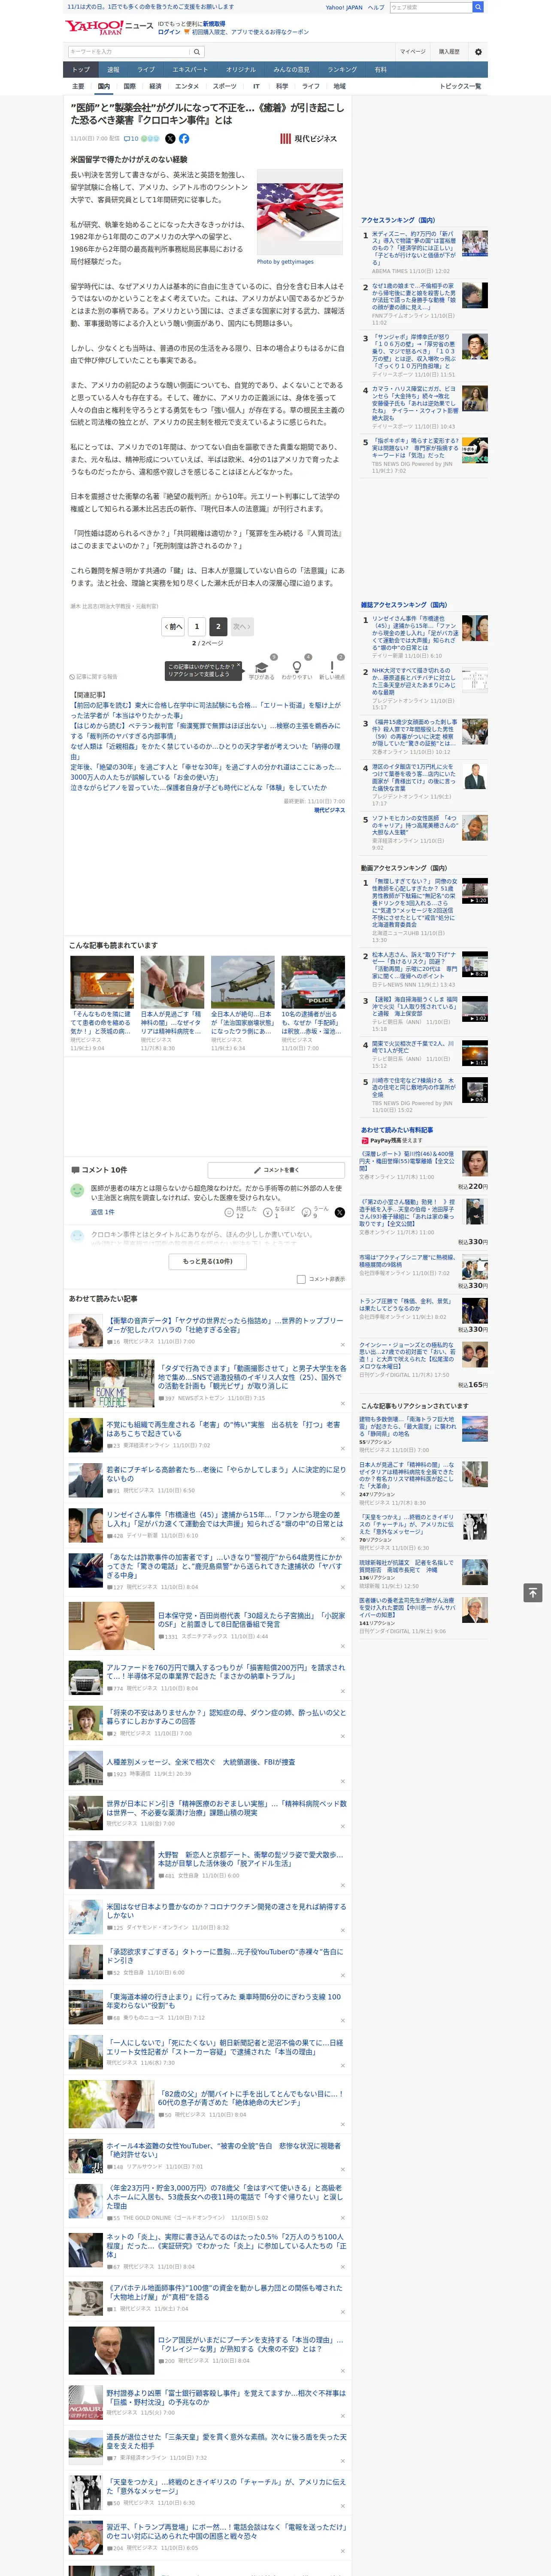Share article on X below the headline
The image size is (551, 2576).
(x=170, y=139)
